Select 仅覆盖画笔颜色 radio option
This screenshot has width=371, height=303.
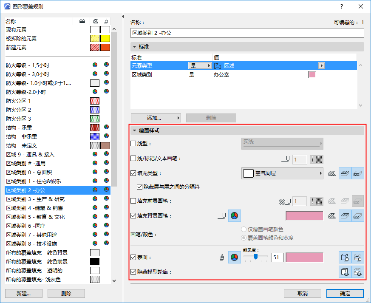point(244,229)
